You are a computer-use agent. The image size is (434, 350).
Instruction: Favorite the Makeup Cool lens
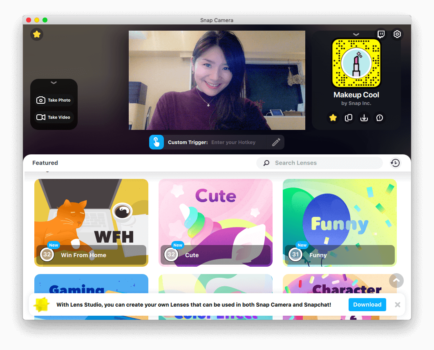tap(333, 118)
